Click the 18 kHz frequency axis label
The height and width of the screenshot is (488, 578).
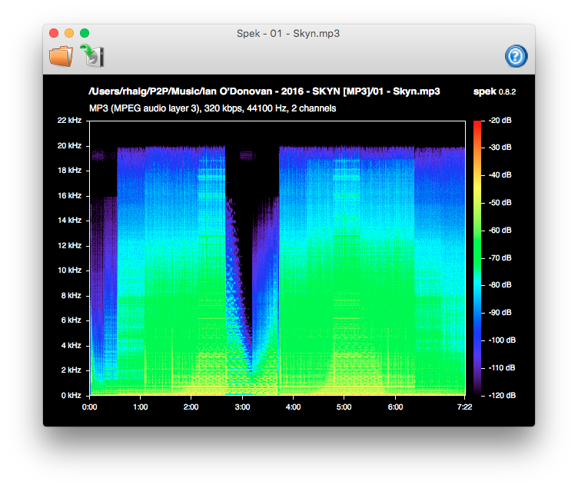[69, 171]
